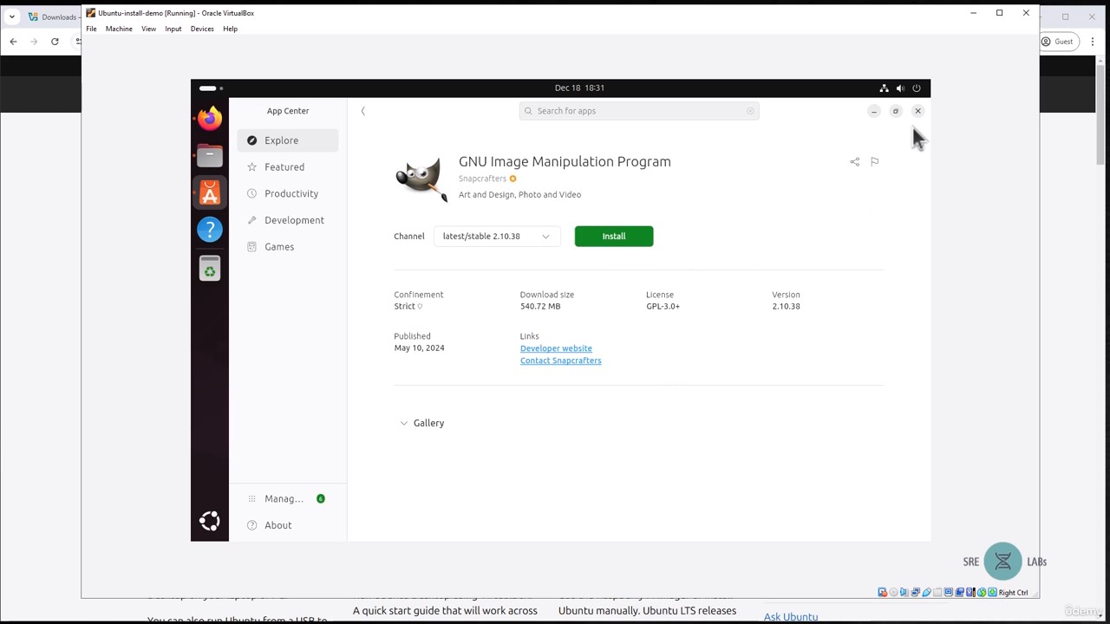Select Explore in the sidebar
This screenshot has width=1110, height=624.
pos(288,140)
